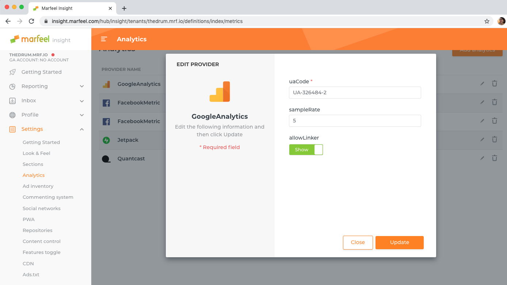The height and width of the screenshot is (285, 507).
Task: Open PWA settings
Action: point(28,219)
